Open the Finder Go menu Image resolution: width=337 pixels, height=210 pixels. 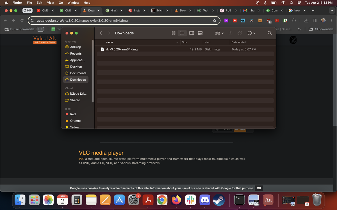tap(61, 3)
